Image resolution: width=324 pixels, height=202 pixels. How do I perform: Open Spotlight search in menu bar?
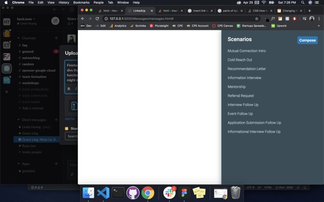[303, 2]
